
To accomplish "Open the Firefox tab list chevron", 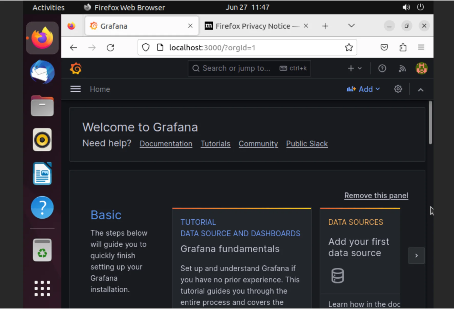I will [351, 26].
